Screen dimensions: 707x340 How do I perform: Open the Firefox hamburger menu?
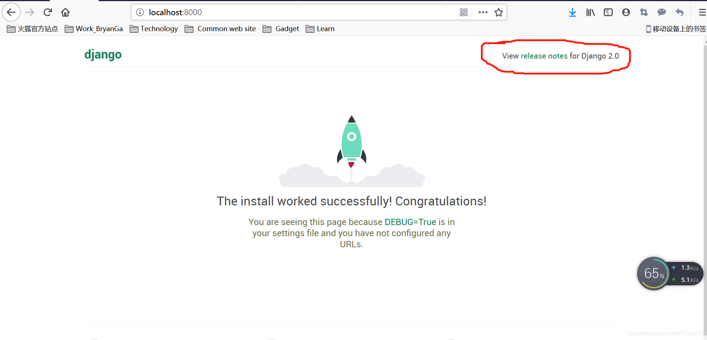(x=702, y=12)
